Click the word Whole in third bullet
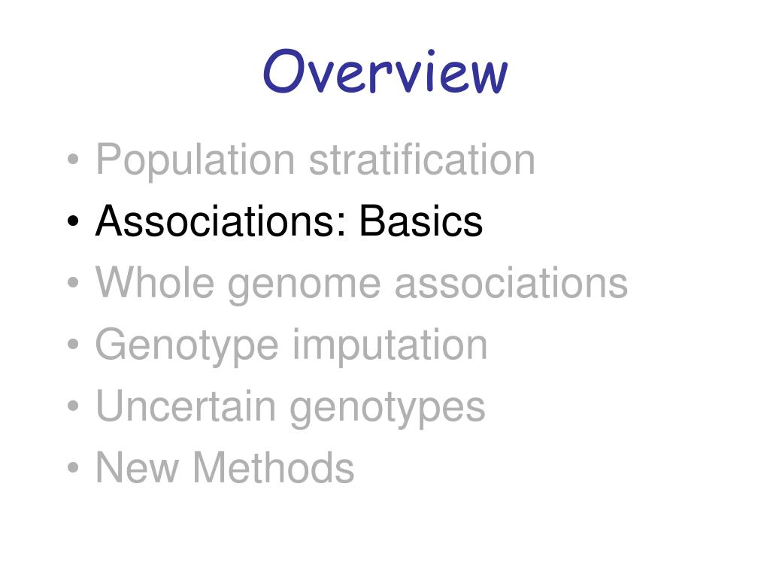Screen dimensions: 770x578 tap(155, 281)
